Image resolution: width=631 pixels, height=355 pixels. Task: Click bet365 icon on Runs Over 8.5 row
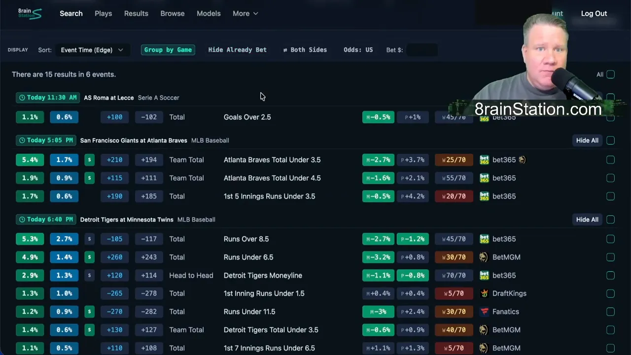484,239
